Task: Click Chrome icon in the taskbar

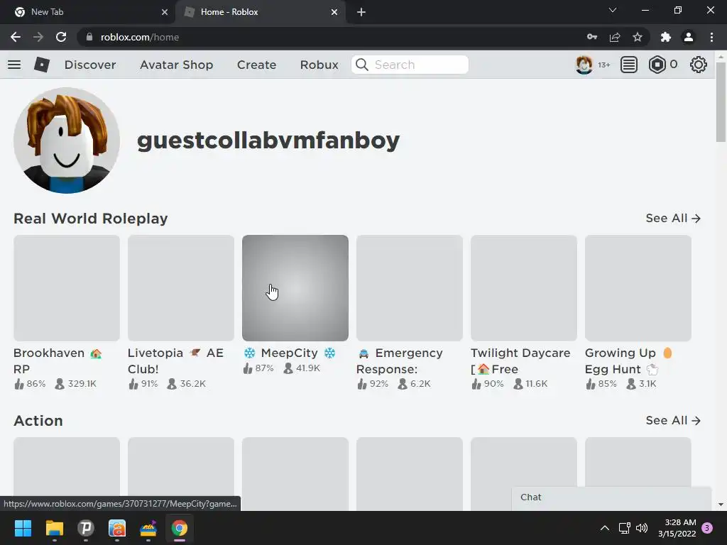Action: click(x=180, y=528)
